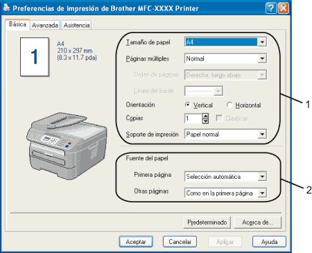Open the Primera página source dropdown

[x=225, y=177]
